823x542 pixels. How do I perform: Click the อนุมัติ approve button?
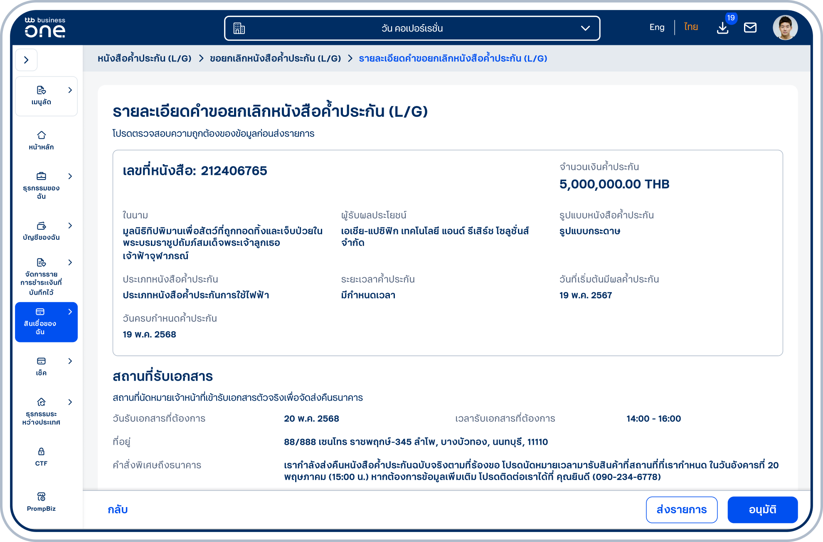tap(763, 510)
